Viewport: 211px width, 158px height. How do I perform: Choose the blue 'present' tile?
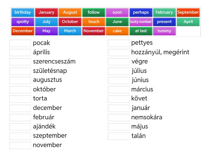coord(164,22)
